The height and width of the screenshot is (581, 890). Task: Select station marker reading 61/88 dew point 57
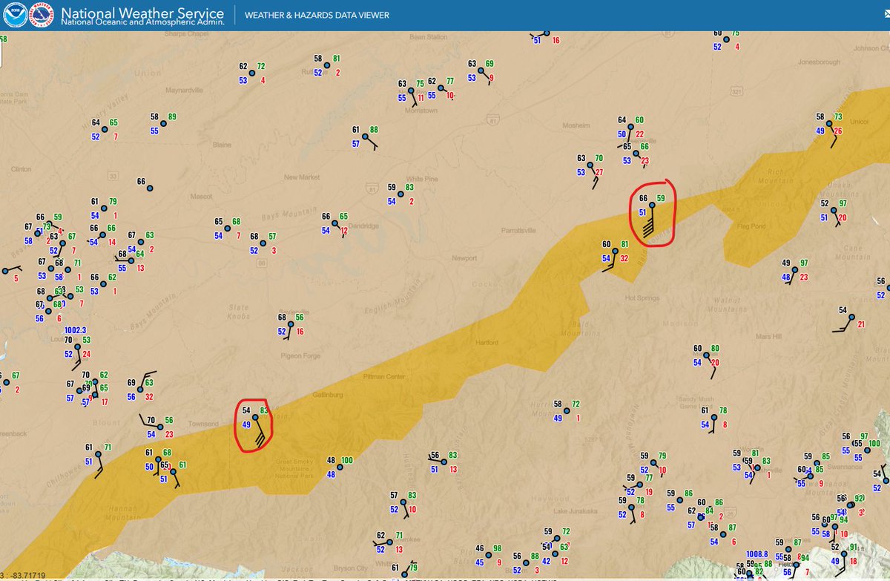click(364, 137)
